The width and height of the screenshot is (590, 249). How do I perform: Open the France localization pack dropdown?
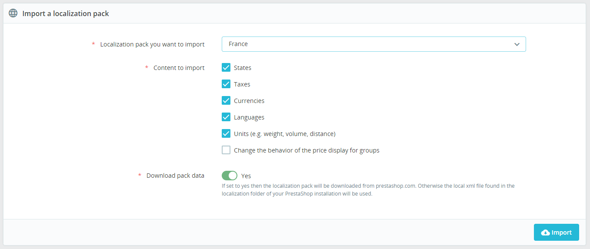373,44
